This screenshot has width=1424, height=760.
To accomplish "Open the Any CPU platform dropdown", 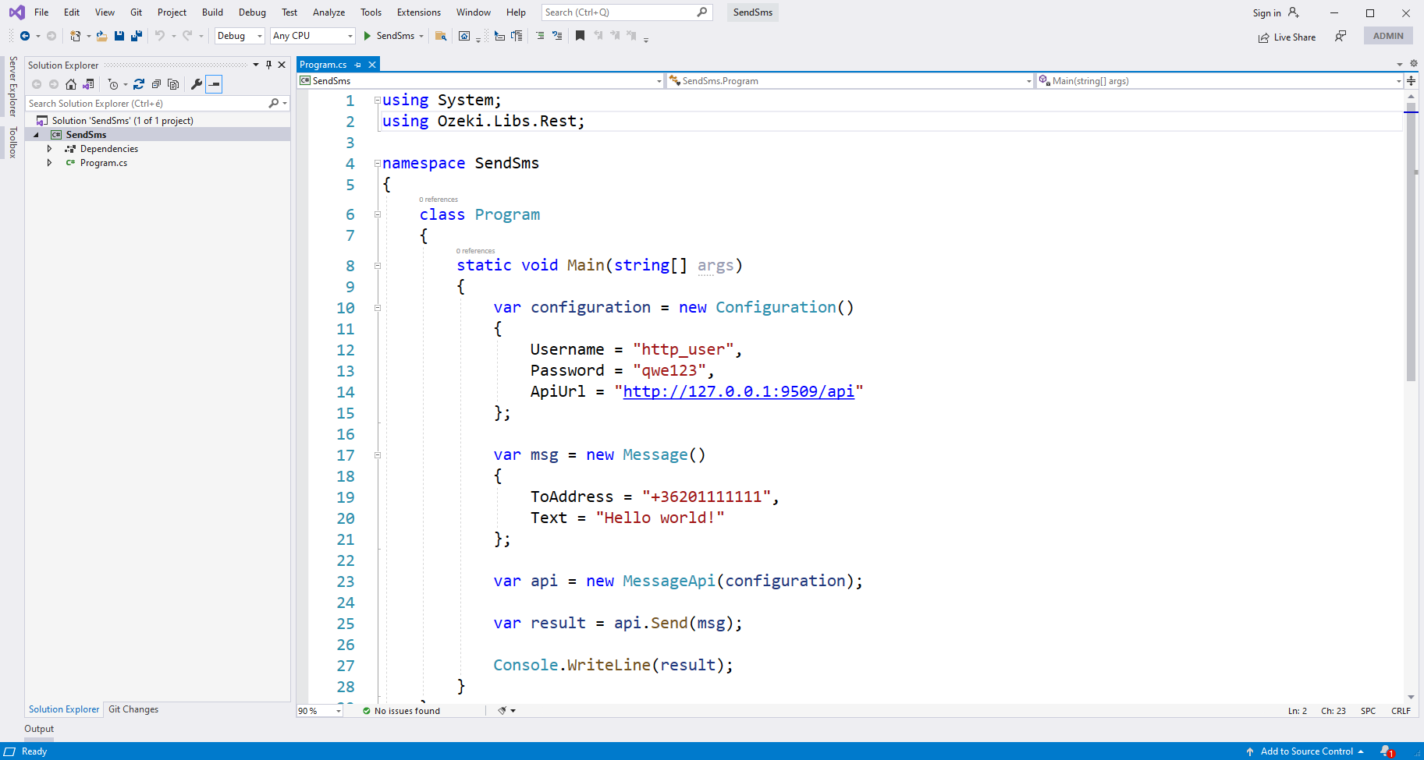I will pyautogui.click(x=312, y=36).
